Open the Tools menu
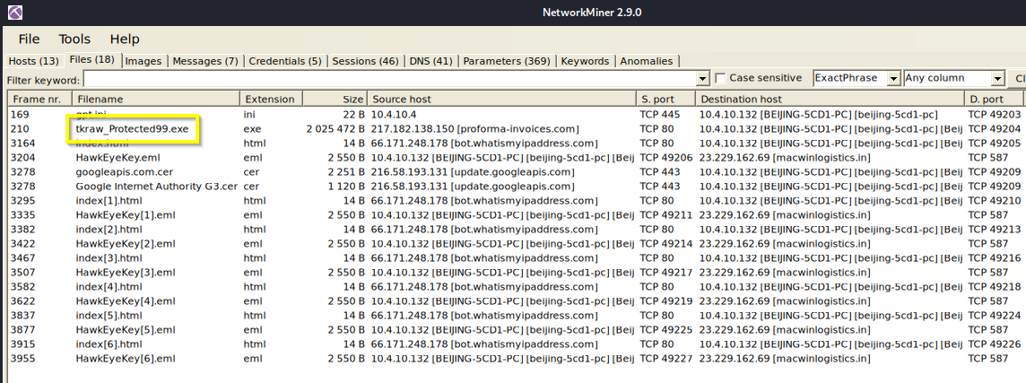 [x=74, y=39]
